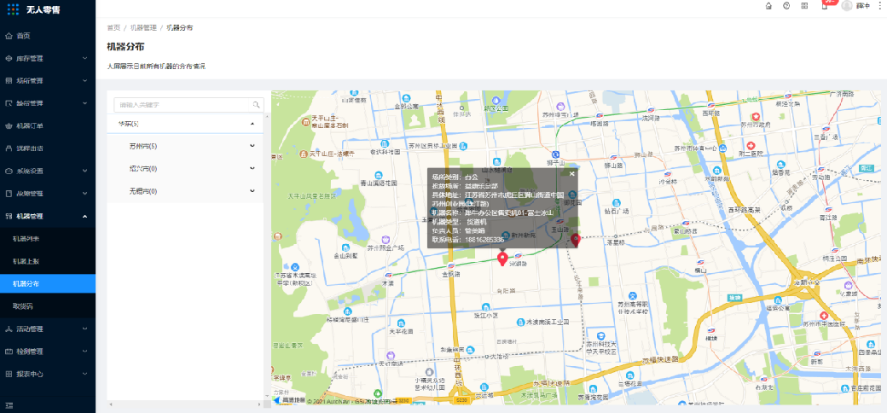Select the highlighted 机器分布 submenu item
Viewport: 887px width, 413px height.
48,283
